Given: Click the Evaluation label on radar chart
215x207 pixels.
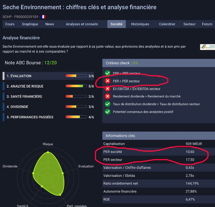Looking at the screenshot, I should [86, 166].
